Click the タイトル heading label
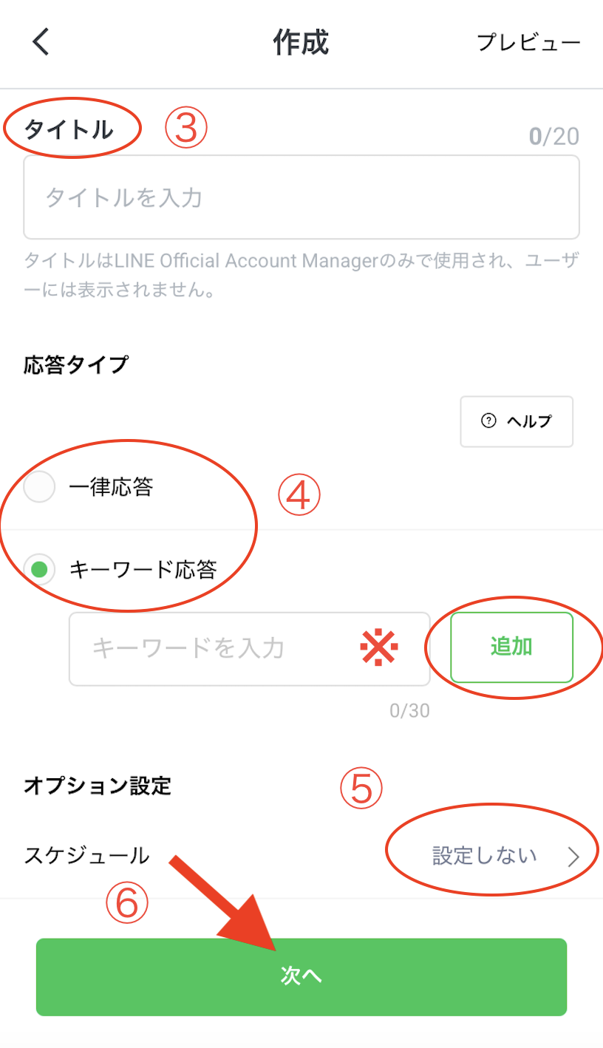Image resolution: width=603 pixels, height=1048 pixels. coord(69,130)
